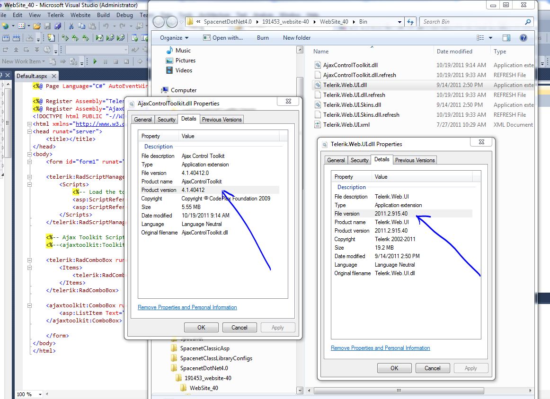The image size is (550, 399).
Task: Click Cancel in Telerik.Web.UI.dll Properties dialog
Action: (432, 368)
